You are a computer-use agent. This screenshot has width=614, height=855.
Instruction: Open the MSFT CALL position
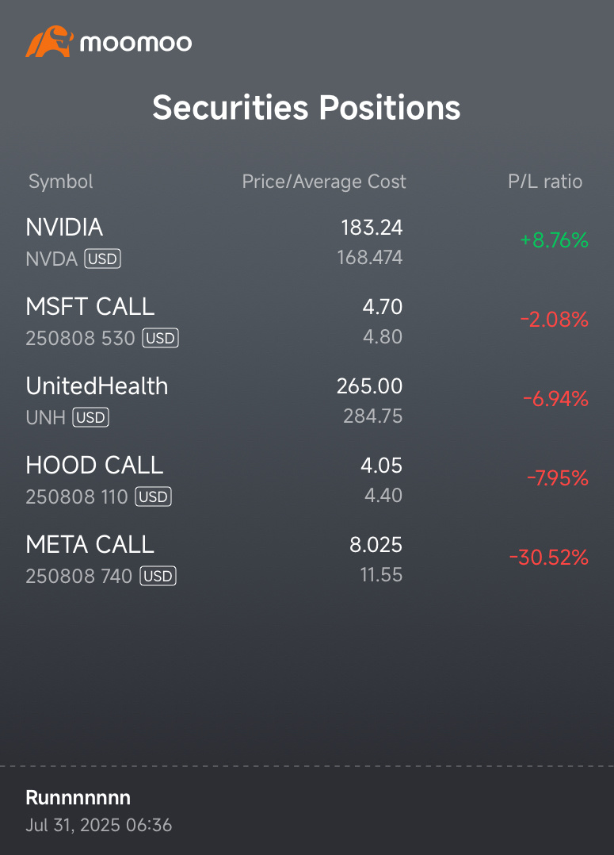point(307,321)
